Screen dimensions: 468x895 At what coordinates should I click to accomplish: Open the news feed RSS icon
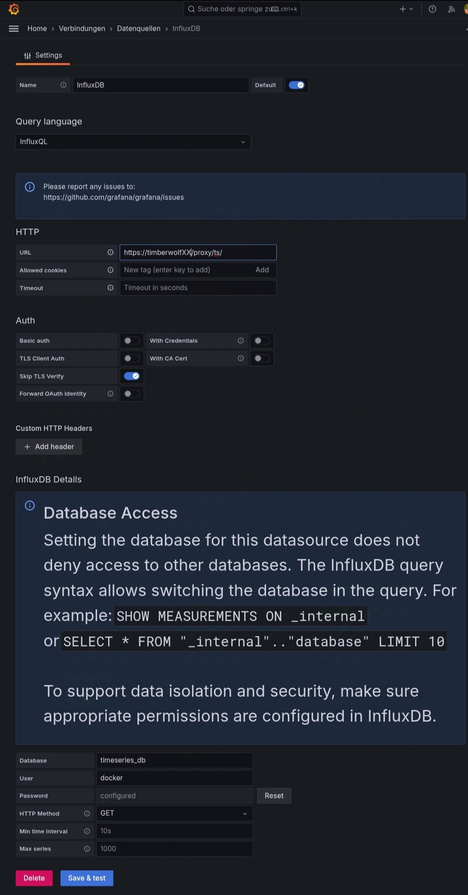[x=452, y=9]
